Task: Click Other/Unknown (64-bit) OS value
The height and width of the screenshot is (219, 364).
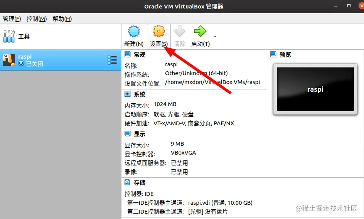Action: [x=196, y=73]
